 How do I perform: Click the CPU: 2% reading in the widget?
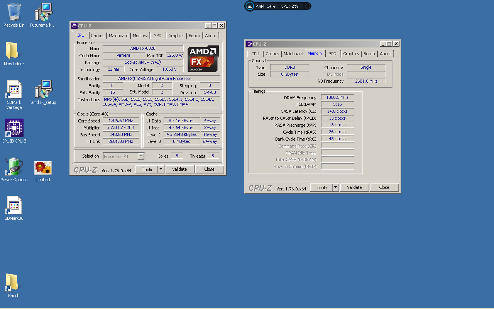pyautogui.click(x=289, y=6)
